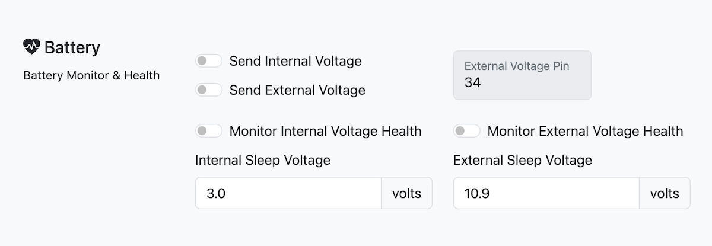Viewport: 712px width, 246px height.
Task: Click the Battery heart-pulse icon
Action: pyautogui.click(x=31, y=47)
